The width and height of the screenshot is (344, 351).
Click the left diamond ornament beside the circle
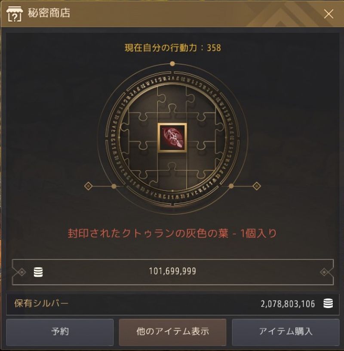[x=89, y=186]
